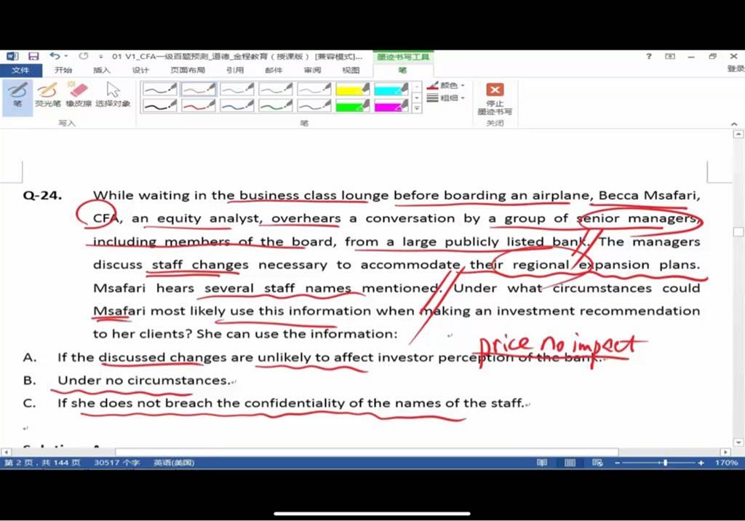745x521 pixels.
Task: Click the Save icon in quick access toolbar
Action: click(33, 57)
